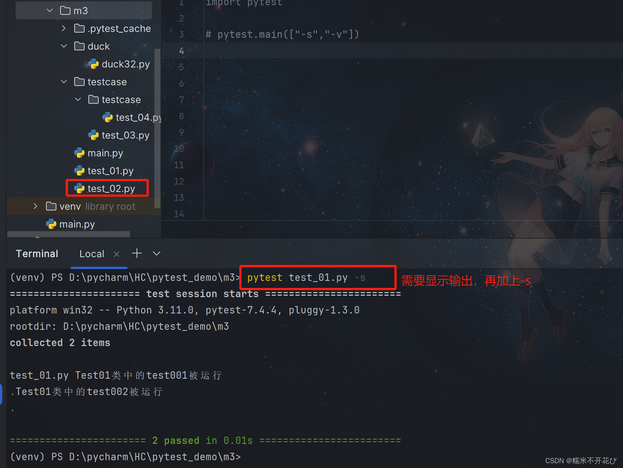
Task: Switch to the Local terminal tab
Action: tap(92, 254)
